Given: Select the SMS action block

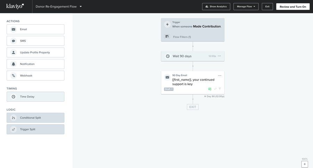Looking at the screenshot, I should click(x=35, y=41).
